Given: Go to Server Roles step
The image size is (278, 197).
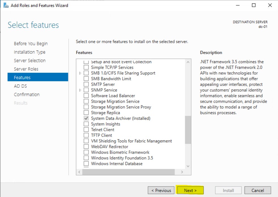Looking at the screenshot, I should point(26,69).
